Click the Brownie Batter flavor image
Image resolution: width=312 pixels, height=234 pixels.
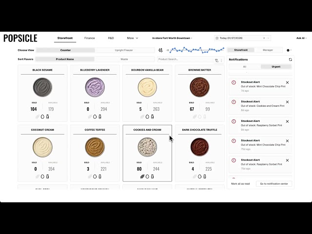pyautogui.click(x=199, y=87)
